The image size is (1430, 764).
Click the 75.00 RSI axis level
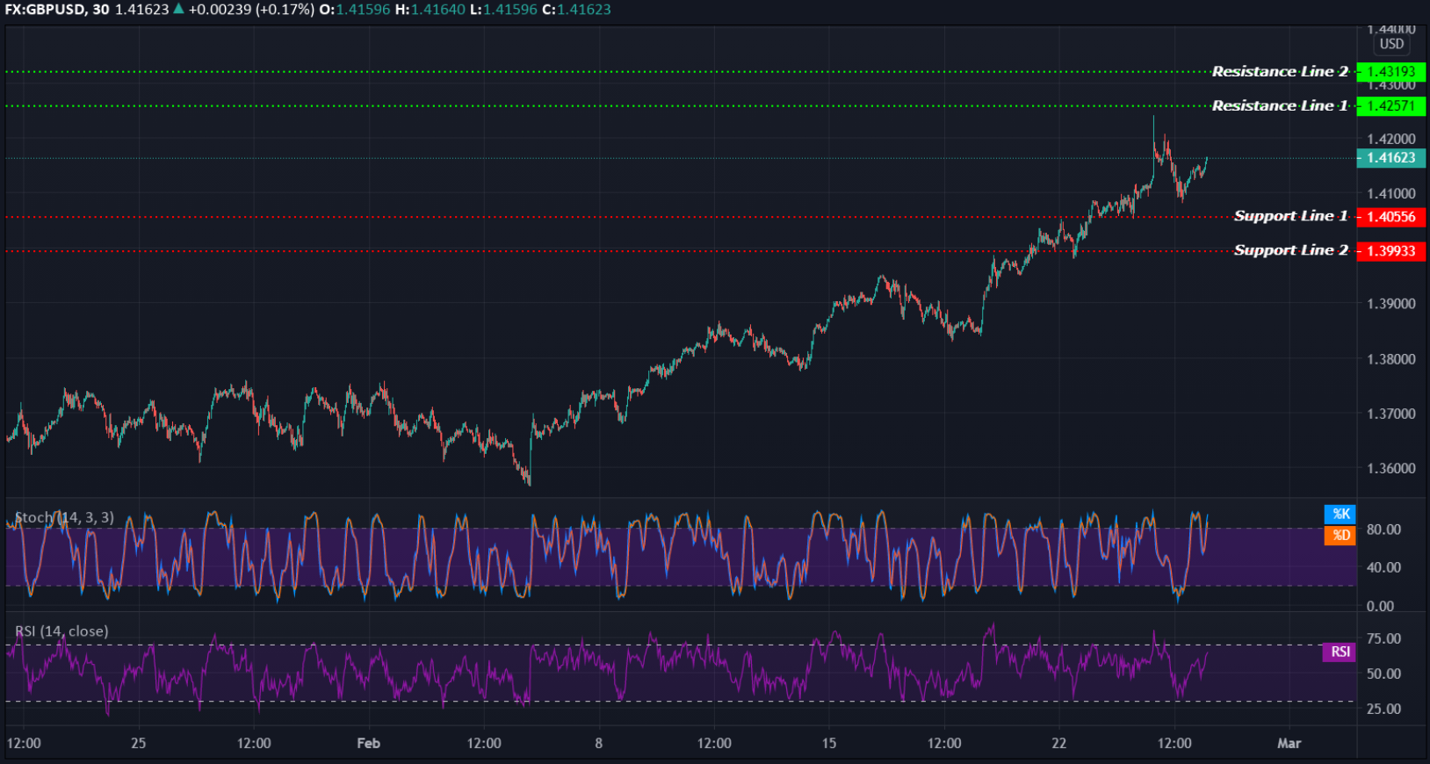tap(1383, 638)
